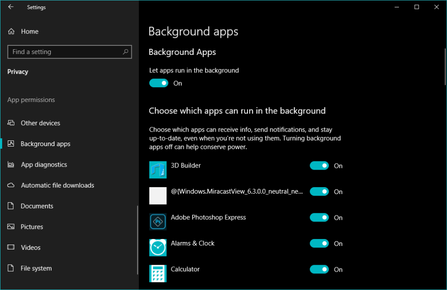Turn off Adobe Photoshop Express background access
The image size is (447, 290).
319,217
